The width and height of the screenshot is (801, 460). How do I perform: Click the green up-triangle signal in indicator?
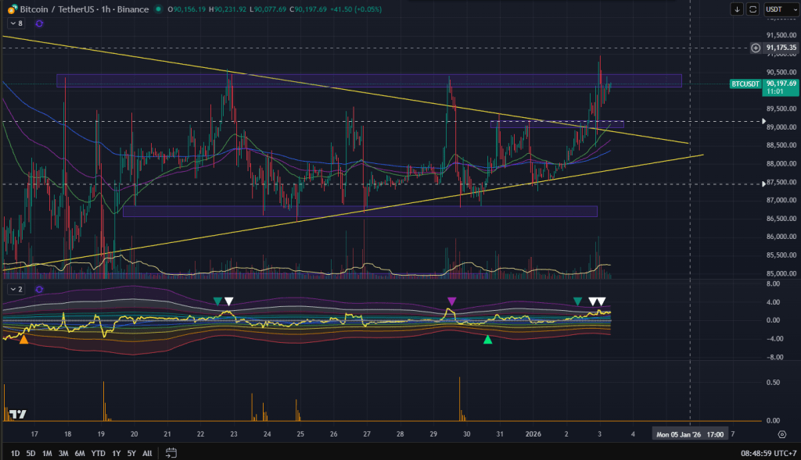[487, 340]
